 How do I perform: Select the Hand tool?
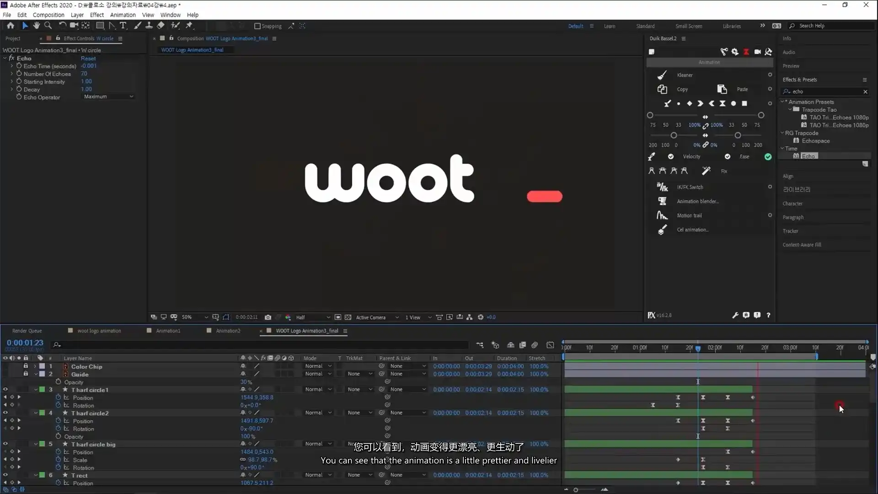pos(36,26)
